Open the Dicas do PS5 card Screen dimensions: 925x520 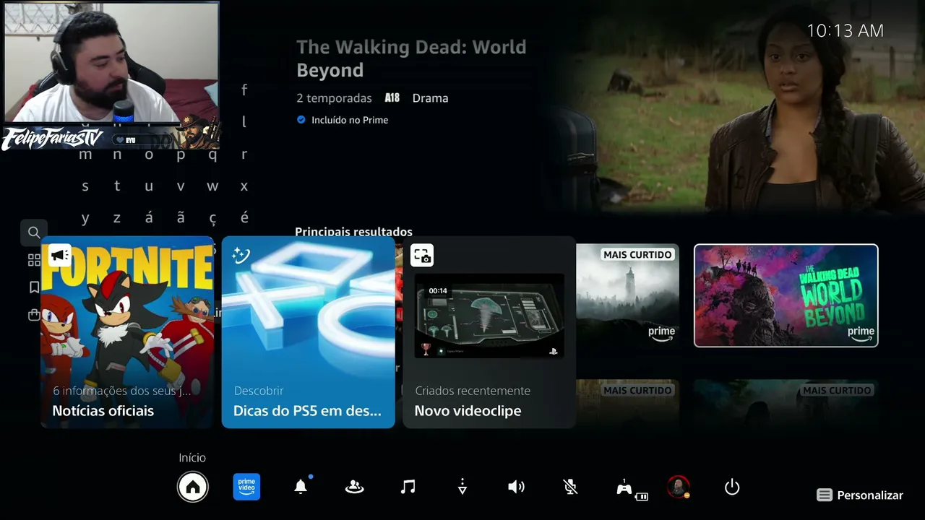click(309, 332)
